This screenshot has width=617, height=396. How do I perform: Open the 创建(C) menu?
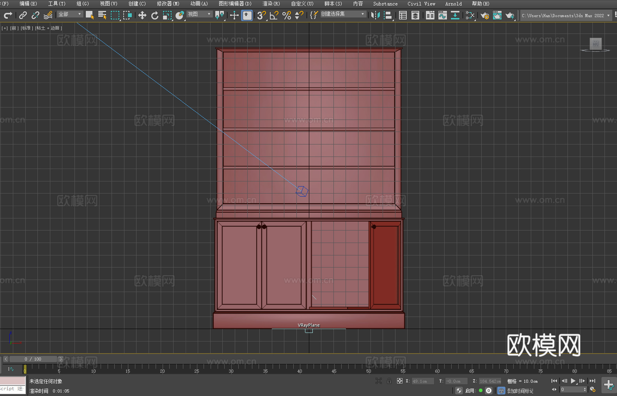coord(137,4)
